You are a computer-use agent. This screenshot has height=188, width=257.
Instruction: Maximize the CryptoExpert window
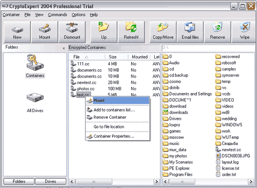coord(243,6)
